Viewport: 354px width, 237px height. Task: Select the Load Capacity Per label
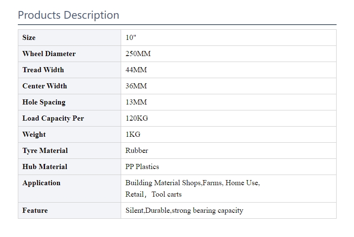click(x=53, y=118)
